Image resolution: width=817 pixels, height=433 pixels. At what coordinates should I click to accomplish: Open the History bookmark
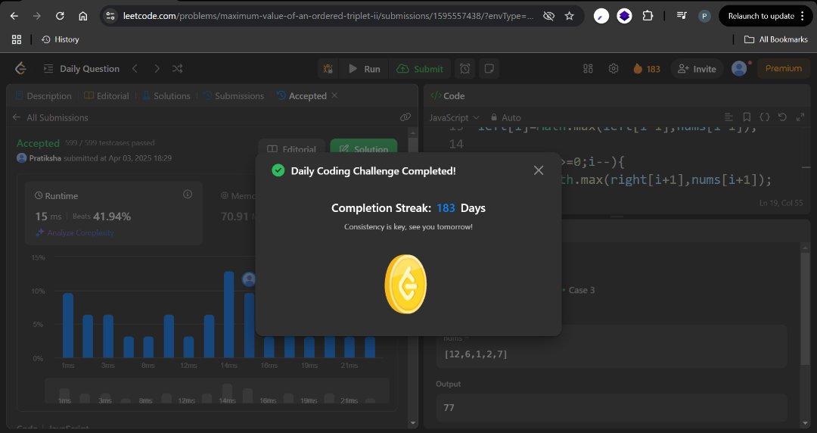pyautogui.click(x=61, y=39)
